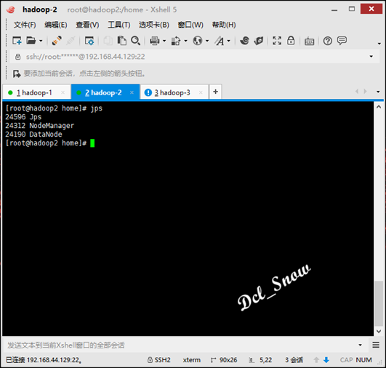386x368 pixels.
Task: Expand the Open folder dropdown arrow
Action: coord(41,41)
